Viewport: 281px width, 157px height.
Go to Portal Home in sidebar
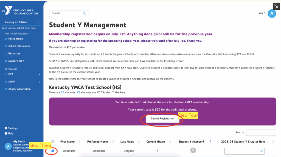coord(15,39)
